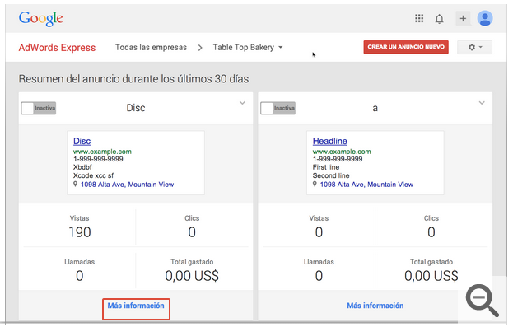Image resolution: width=513 pixels, height=327 pixels.
Task: Click the Disc card title text
Action: tap(136, 108)
